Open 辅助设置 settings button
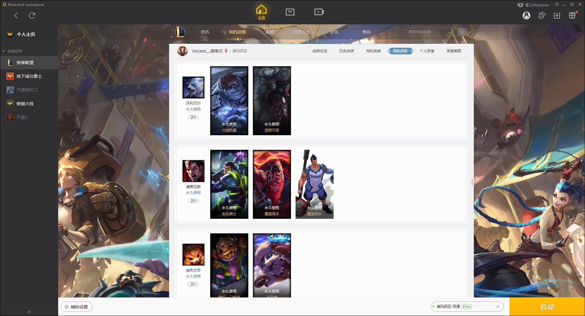This screenshot has height=316, width=585. tap(77, 307)
